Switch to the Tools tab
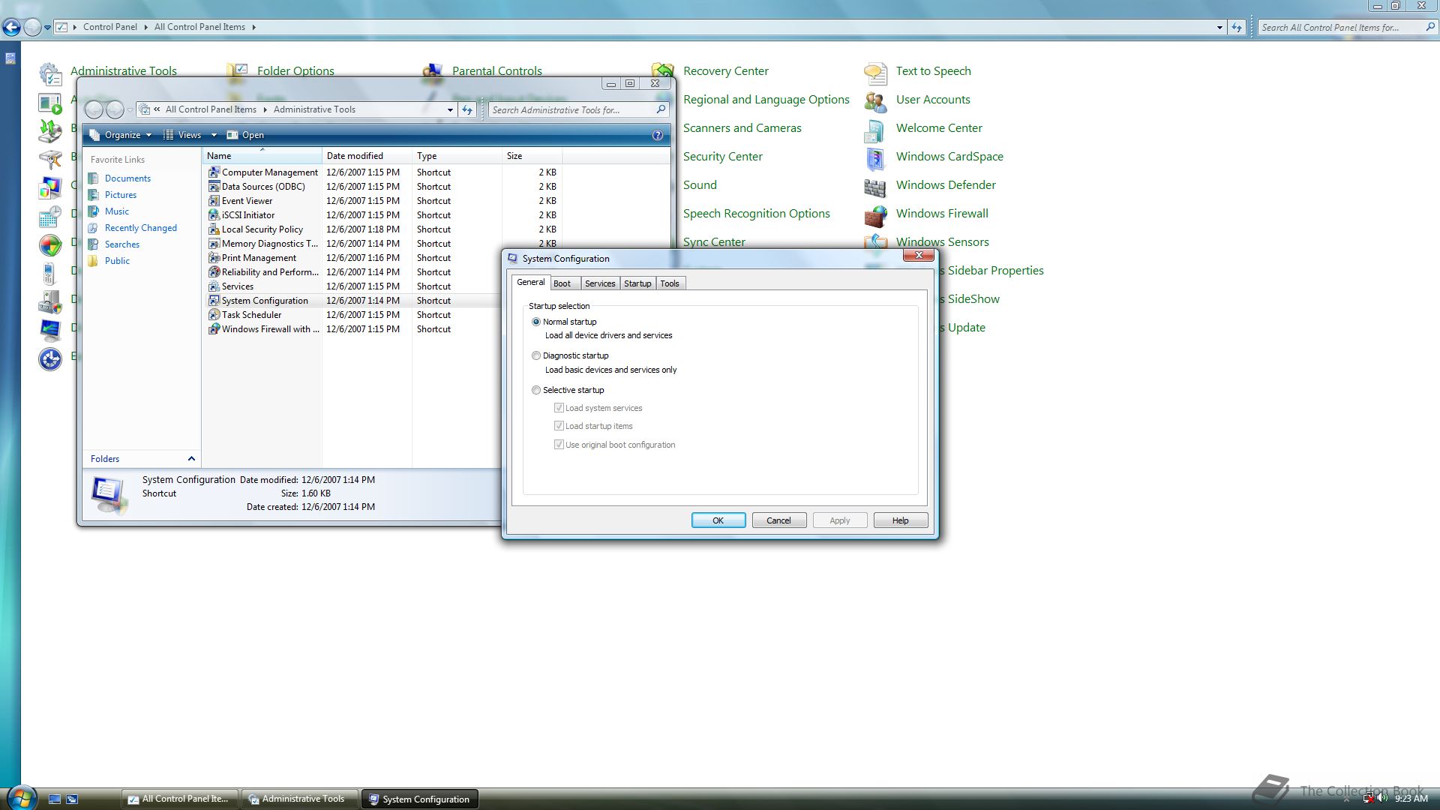The width and height of the screenshot is (1440, 810). click(x=670, y=283)
